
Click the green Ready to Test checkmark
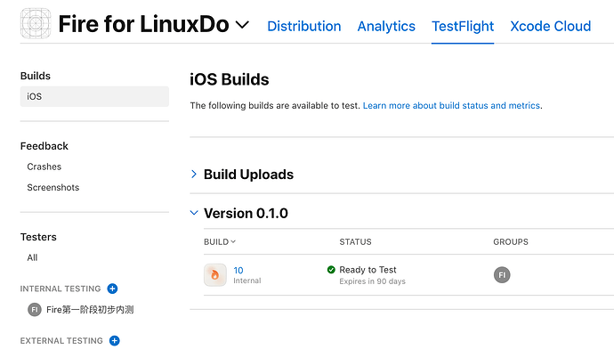point(331,270)
